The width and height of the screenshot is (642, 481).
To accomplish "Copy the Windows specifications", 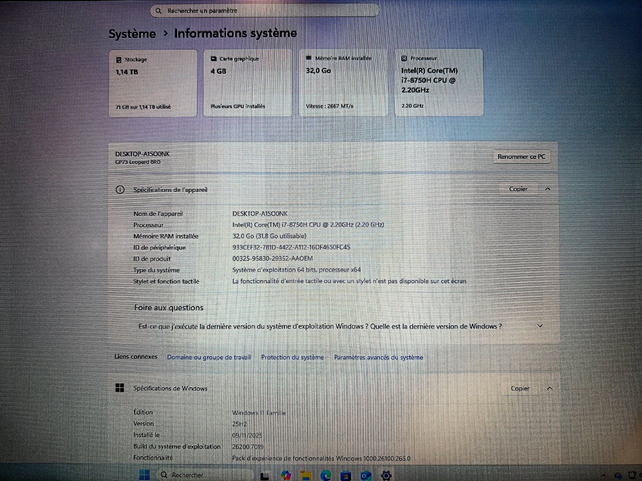I will click(x=520, y=388).
